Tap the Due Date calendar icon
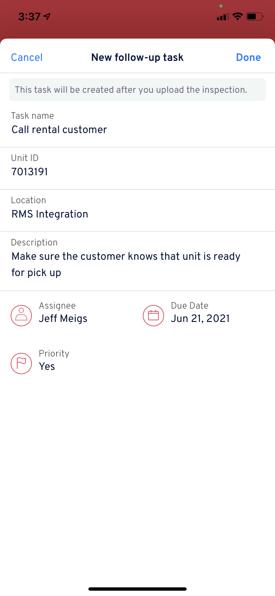The image size is (275, 596). coord(153,315)
